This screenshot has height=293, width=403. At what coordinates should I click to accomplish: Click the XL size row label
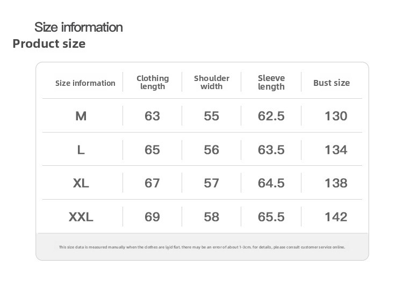(x=81, y=183)
